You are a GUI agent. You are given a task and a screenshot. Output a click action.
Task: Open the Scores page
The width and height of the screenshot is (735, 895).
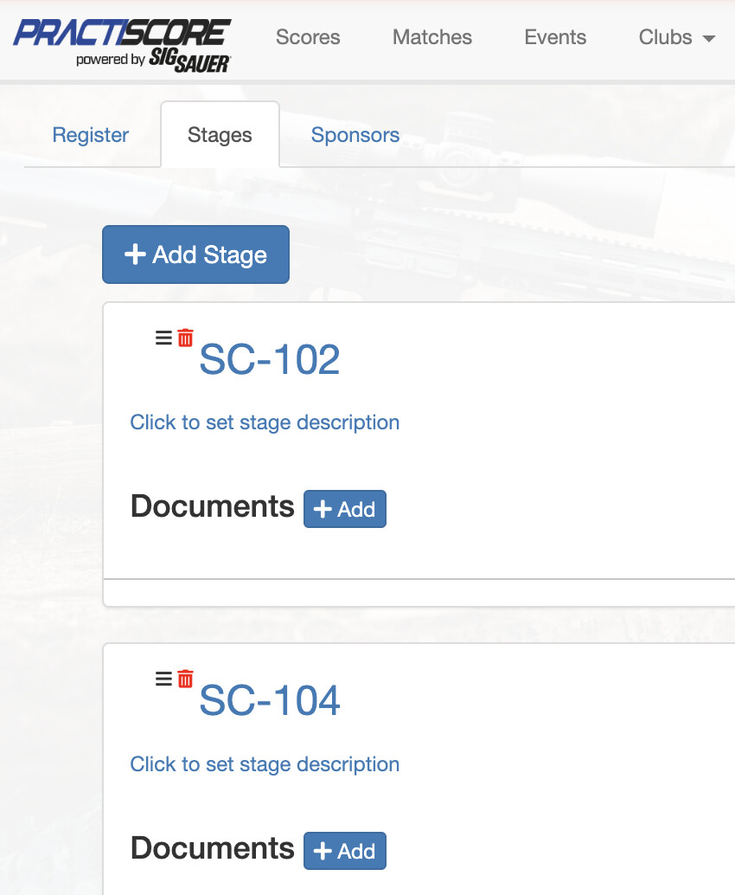pos(308,37)
